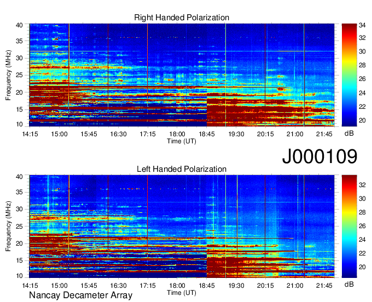Click the 15:45 tick on upper time axis
The width and height of the screenshot is (372, 302).
point(89,134)
